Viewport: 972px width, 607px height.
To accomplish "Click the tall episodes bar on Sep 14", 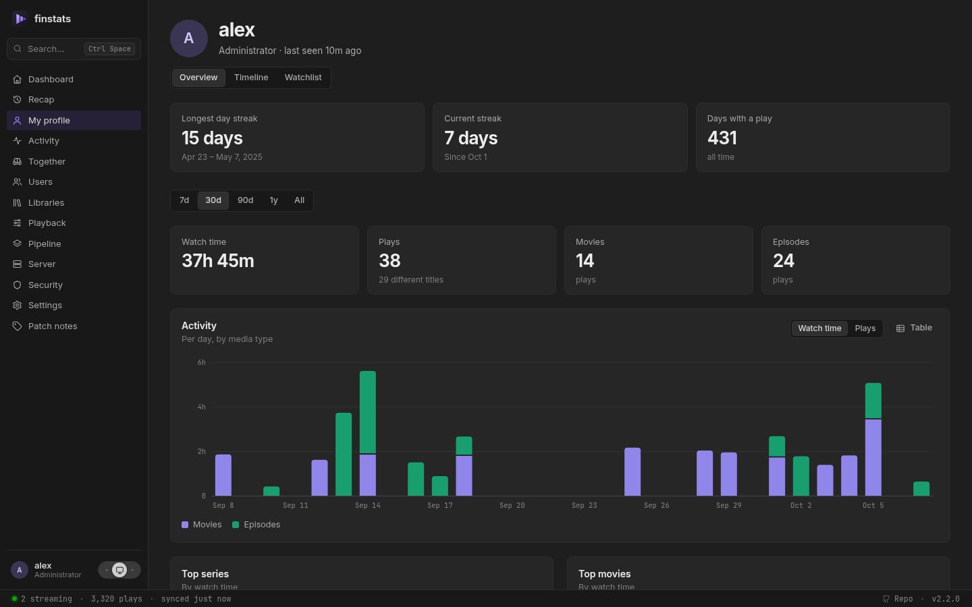I will (x=368, y=412).
